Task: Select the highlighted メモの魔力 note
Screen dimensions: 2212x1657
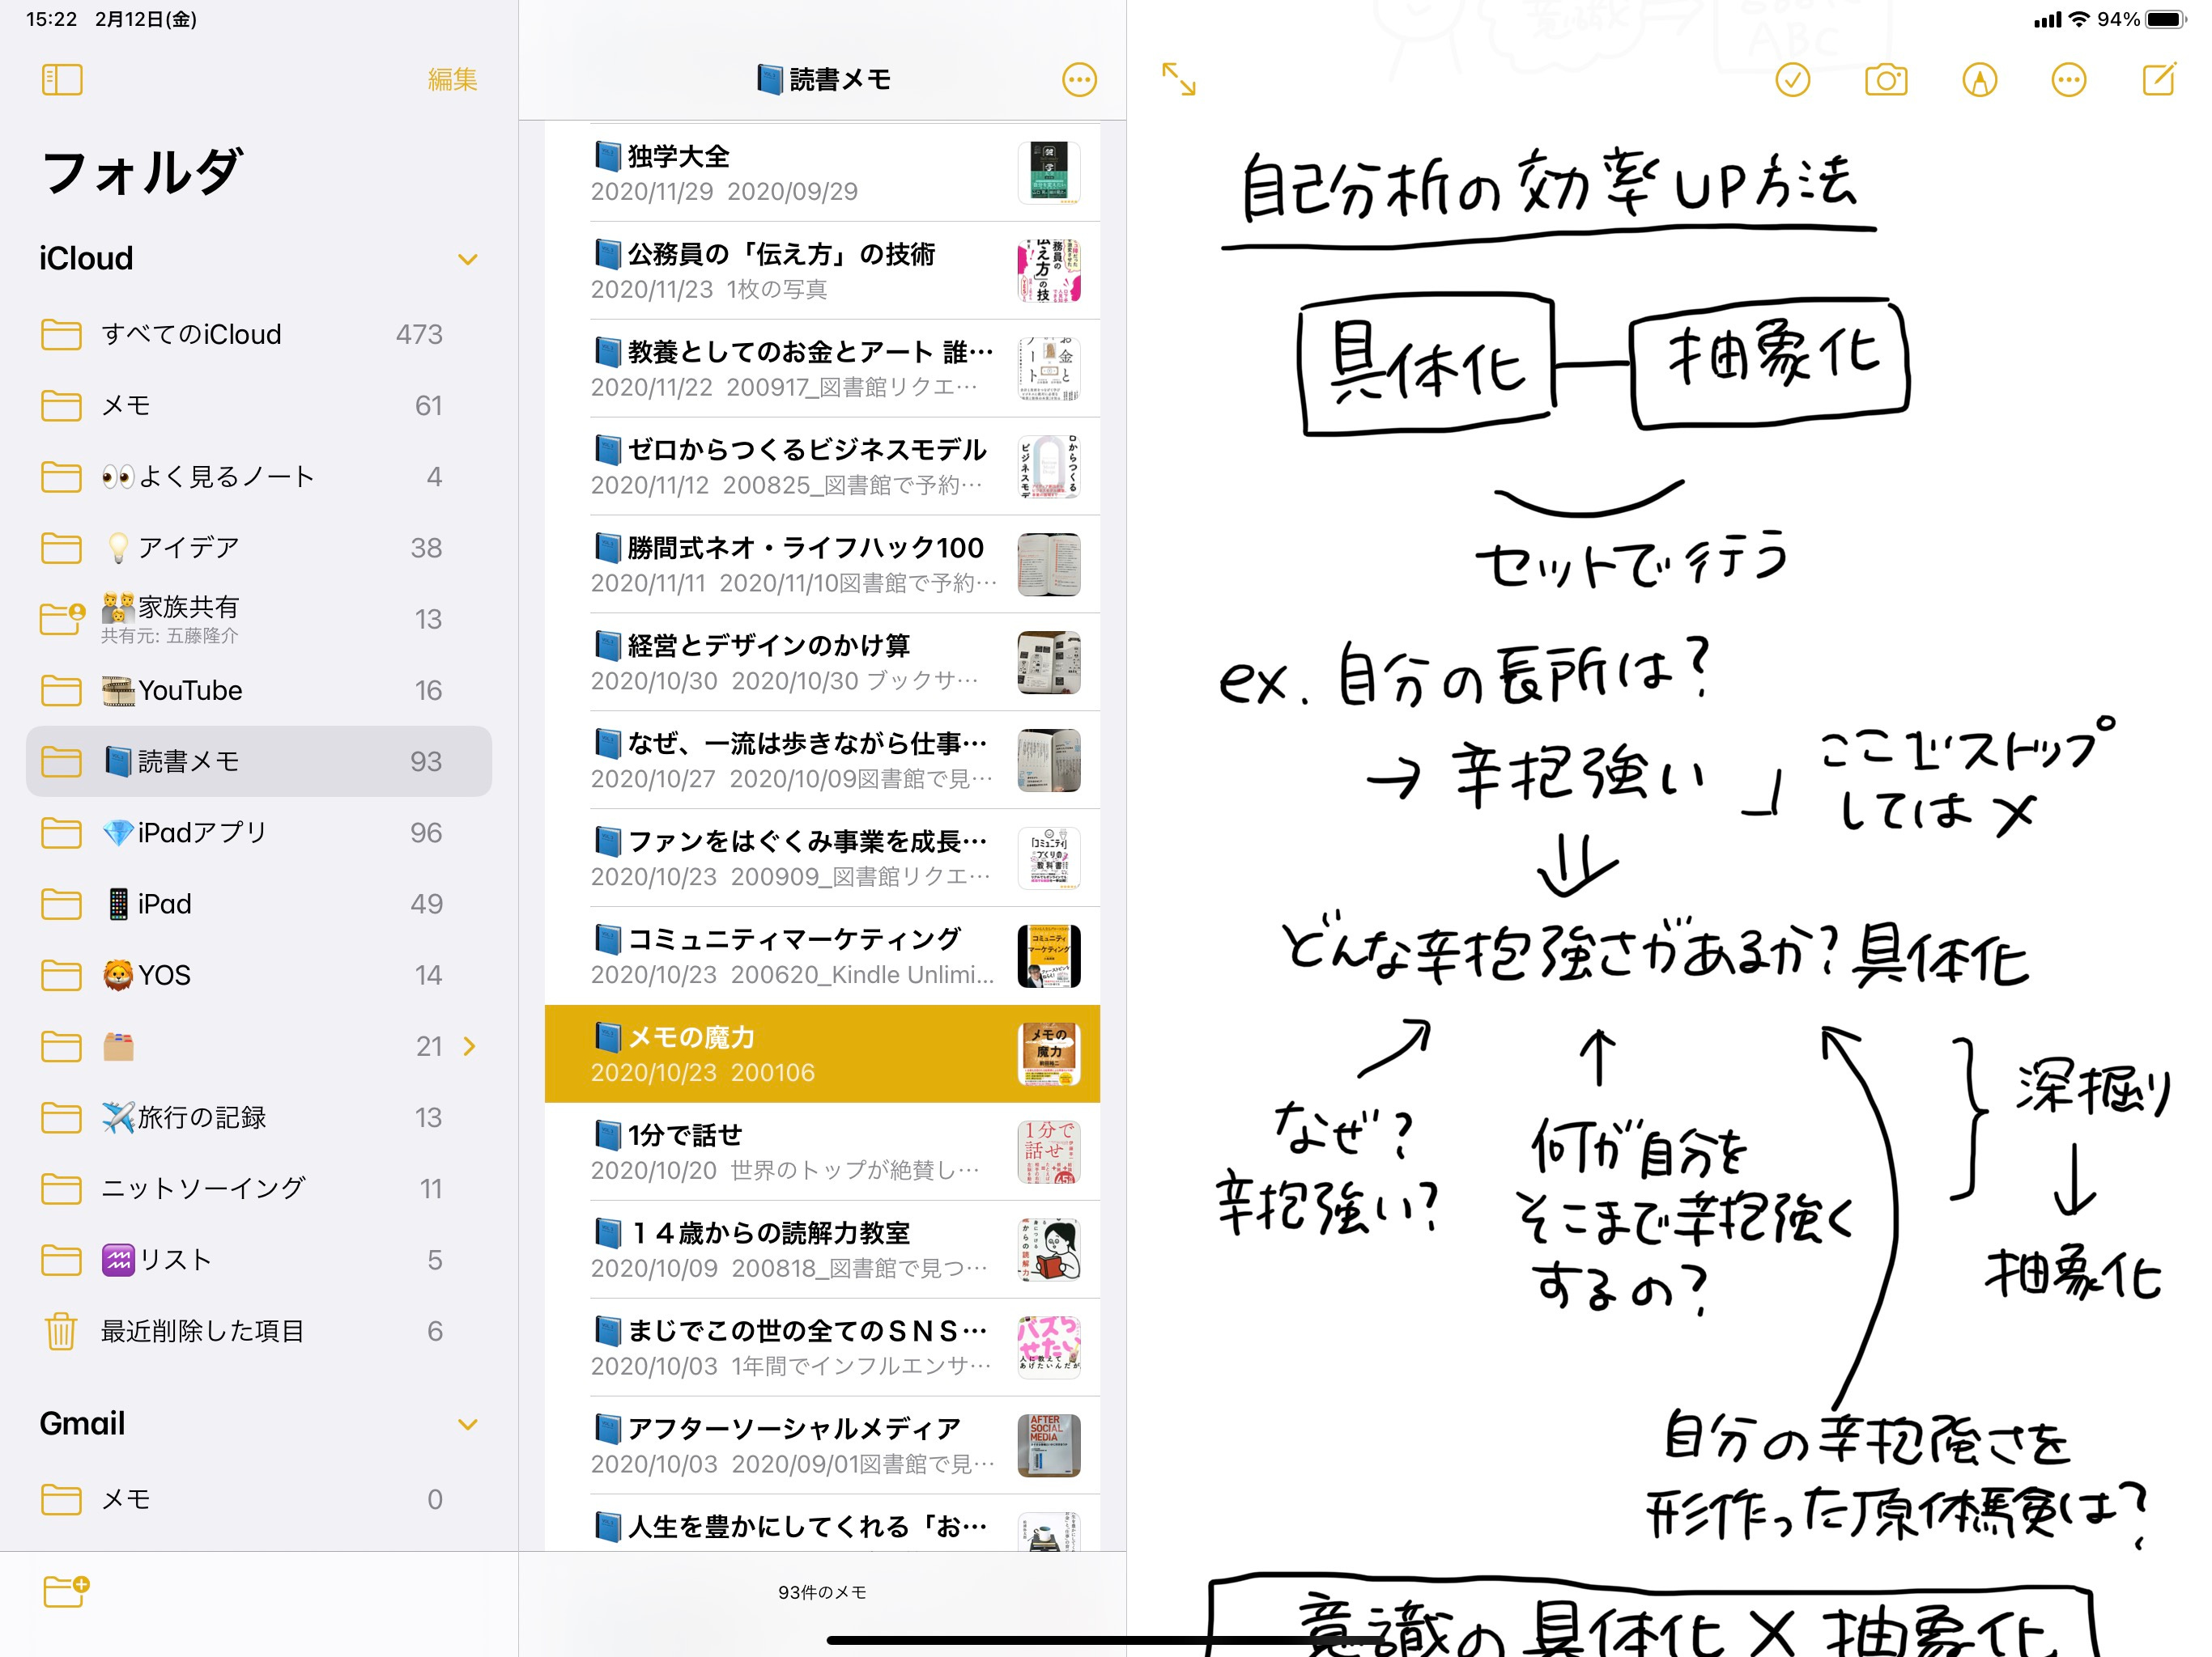Action: [822, 1054]
